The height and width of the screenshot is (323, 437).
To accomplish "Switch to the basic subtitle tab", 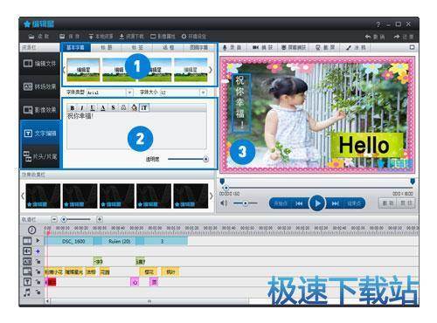I will coord(75,47).
